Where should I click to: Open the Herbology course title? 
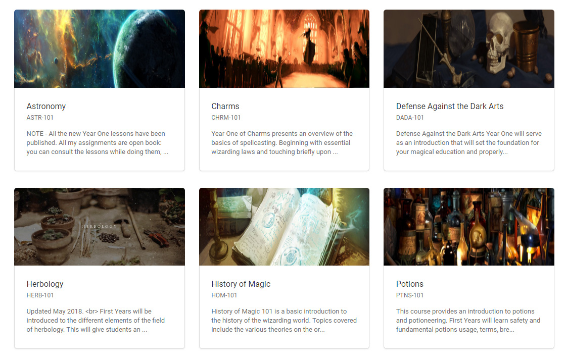[x=45, y=284]
